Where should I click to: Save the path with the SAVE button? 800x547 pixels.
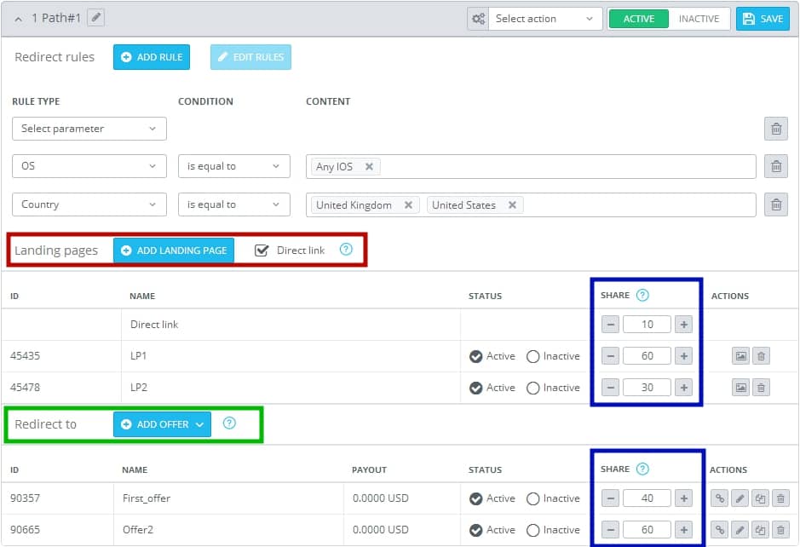[763, 19]
